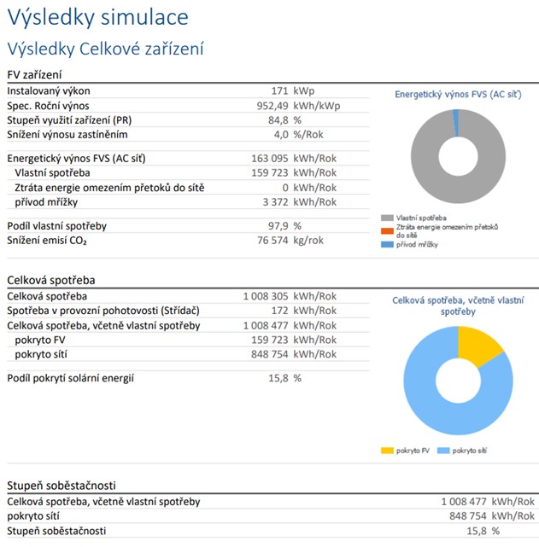
Task: Click the value '4,0' %/Rok
Action: pyautogui.click(x=281, y=135)
